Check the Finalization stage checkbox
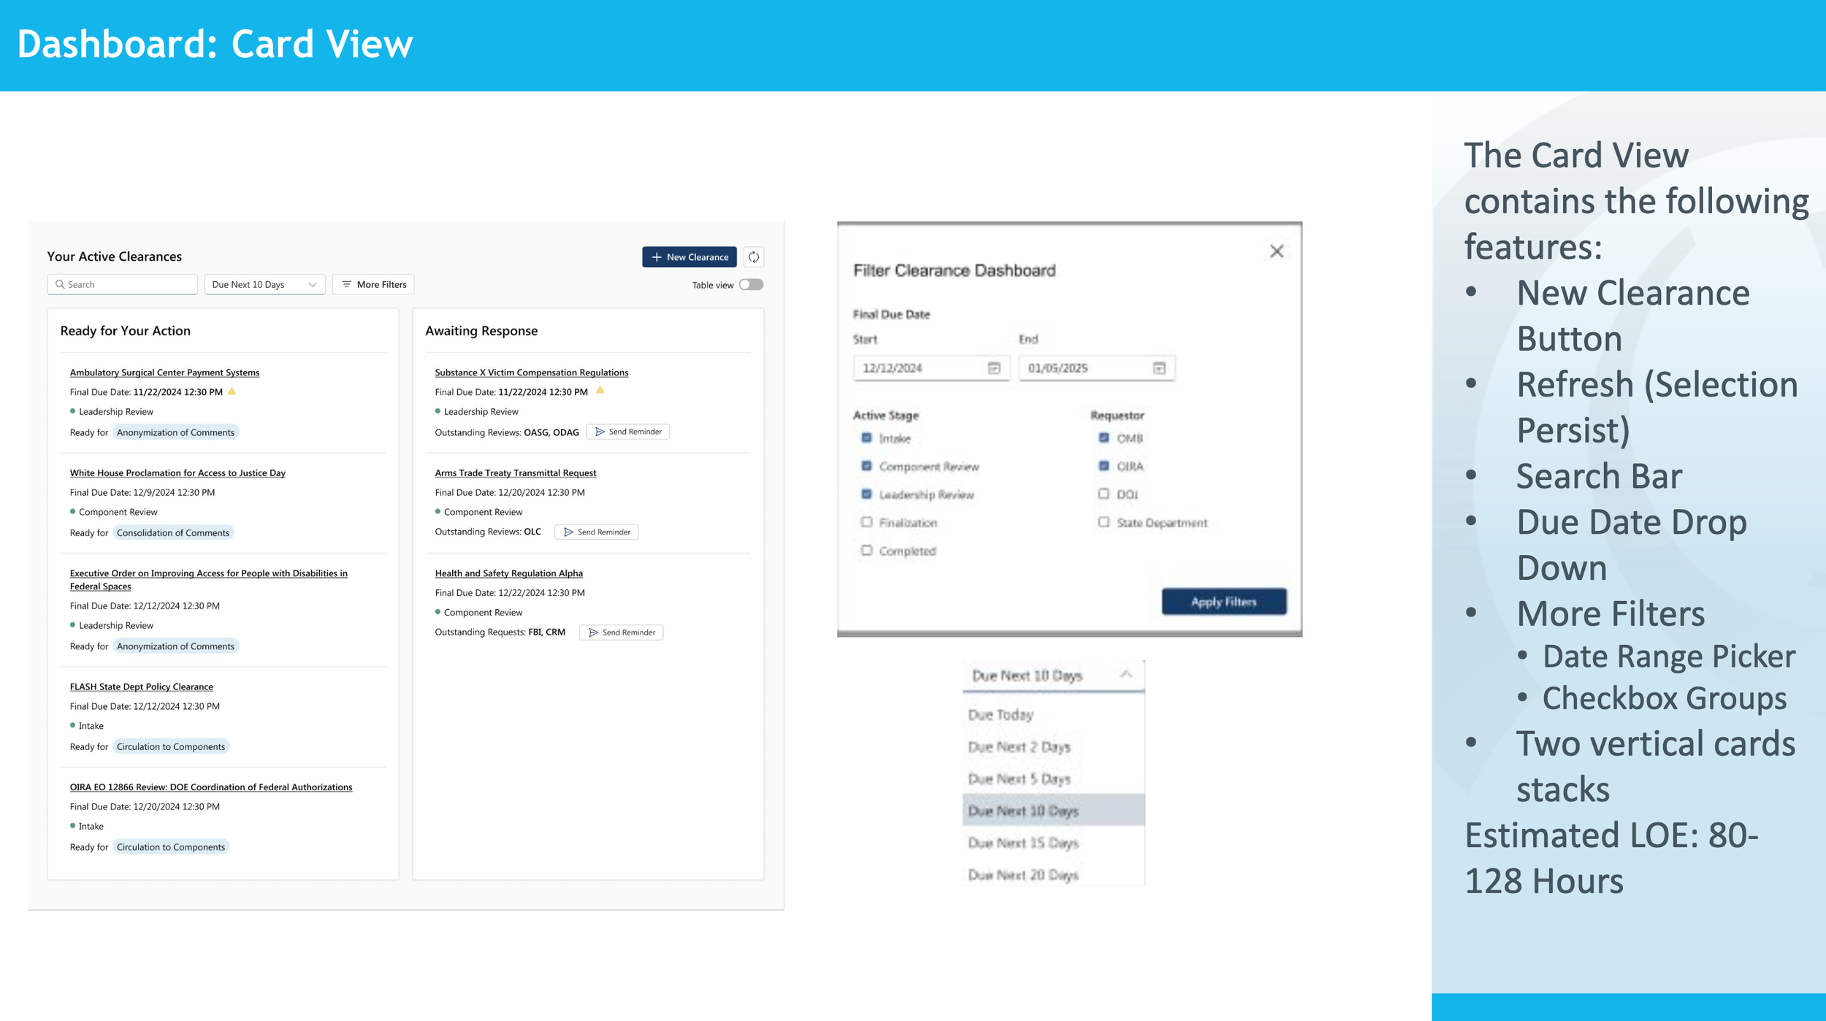This screenshot has width=1826, height=1021. point(866,522)
